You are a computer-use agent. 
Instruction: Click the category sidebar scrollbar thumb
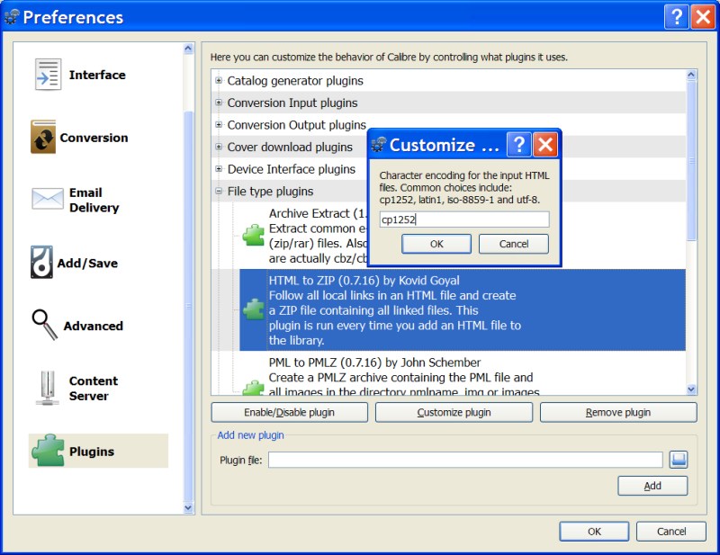(x=188, y=306)
